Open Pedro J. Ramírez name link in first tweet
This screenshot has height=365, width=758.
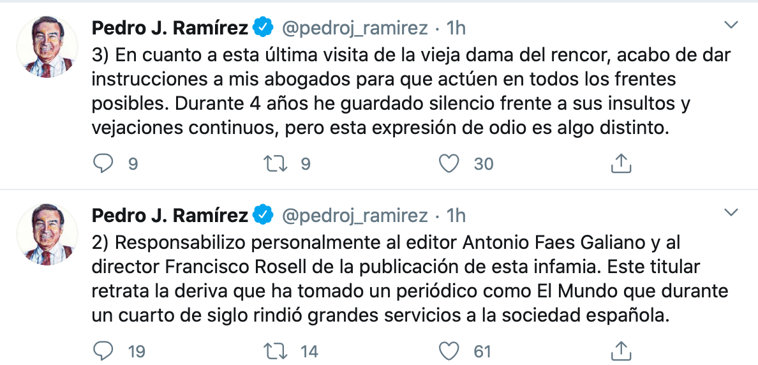[170, 27]
